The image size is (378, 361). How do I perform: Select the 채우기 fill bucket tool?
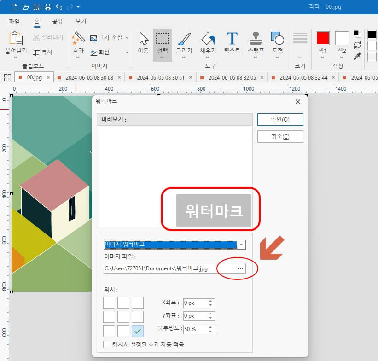click(208, 42)
